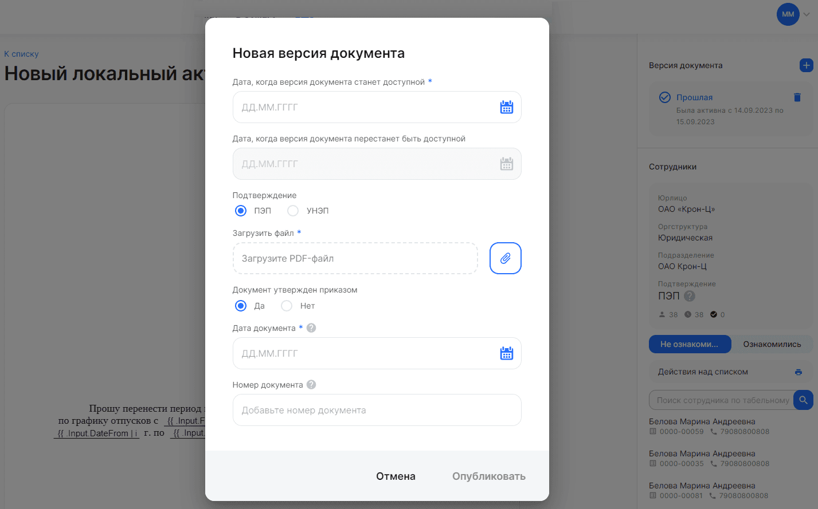Viewport: 818px width, 509px height.
Task: Click the Версия документа section heading
Action: coord(686,65)
